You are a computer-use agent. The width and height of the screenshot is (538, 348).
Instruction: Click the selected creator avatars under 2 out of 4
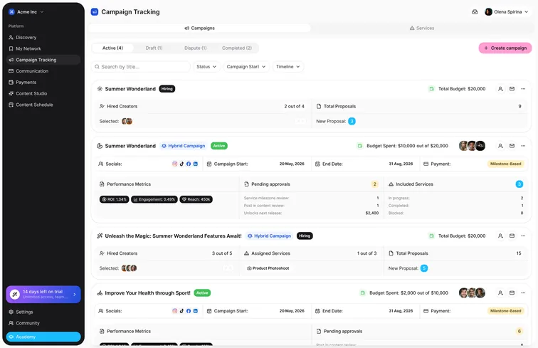click(127, 121)
